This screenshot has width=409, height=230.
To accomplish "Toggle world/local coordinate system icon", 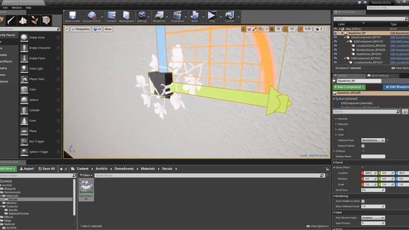I will 260,29.
